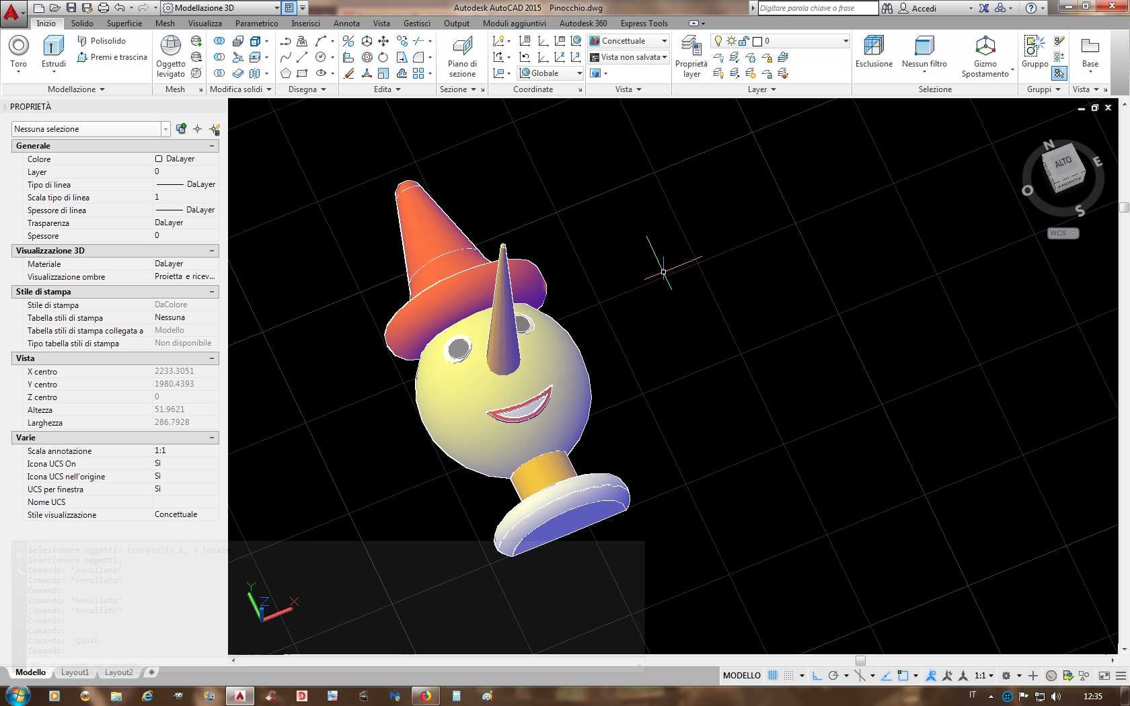The height and width of the screenshot is (706, 1130).
Task: Start the Premi e trascina command
Action: click(x=112, y=57)
